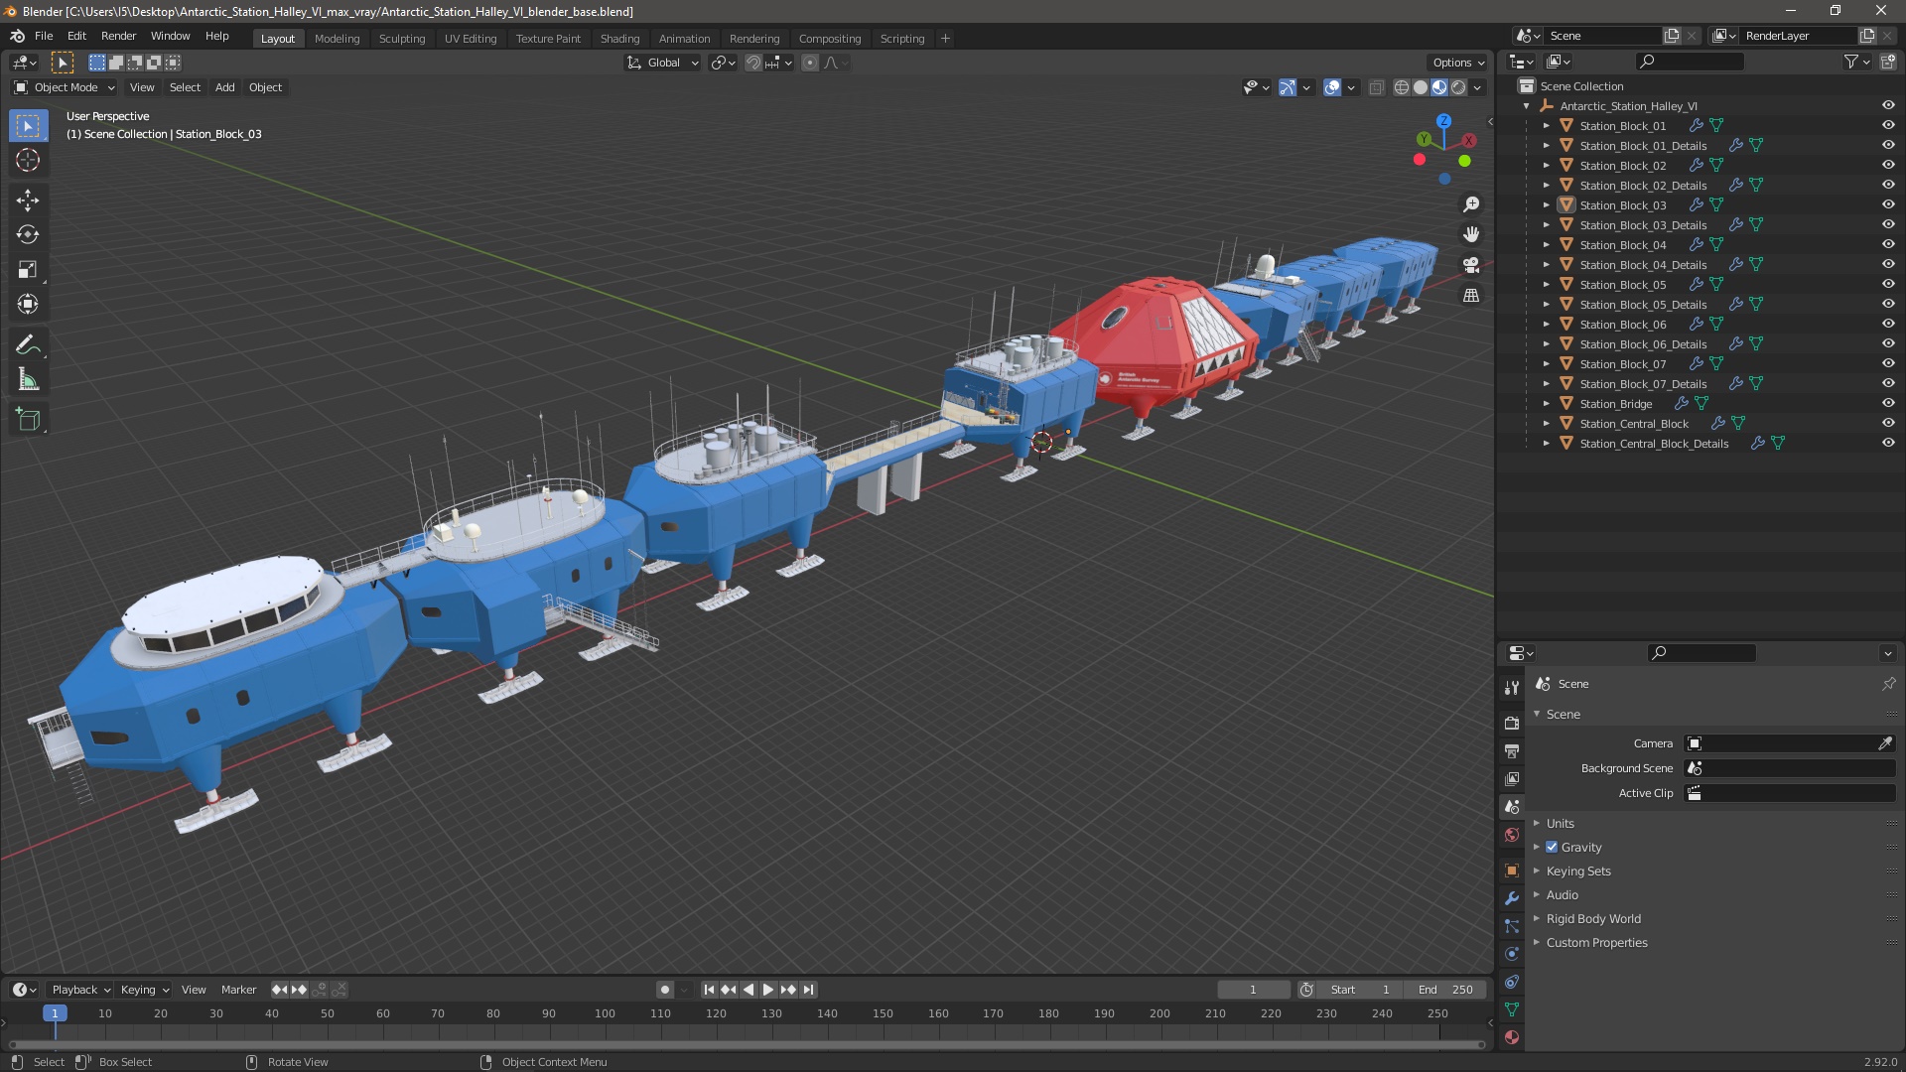Open Global transform orientation dropdown
This screenshot has height=1072, width=1906.
click(x=663, y=63)
